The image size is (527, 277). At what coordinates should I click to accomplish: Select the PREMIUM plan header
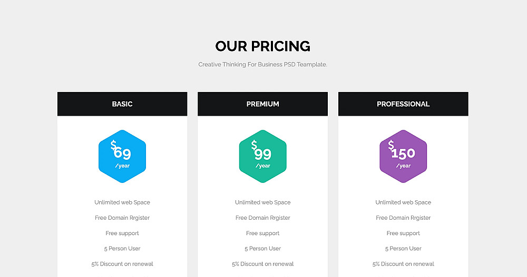[x=262, y=104]
